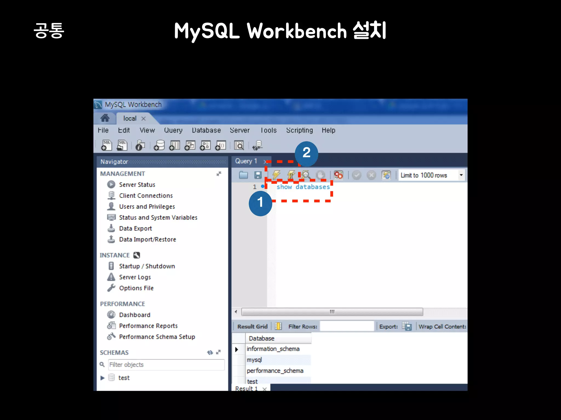Click the Filter objects search field
Image resolution: width=561 pixels, height=420 pixels.
click(166, 364)
